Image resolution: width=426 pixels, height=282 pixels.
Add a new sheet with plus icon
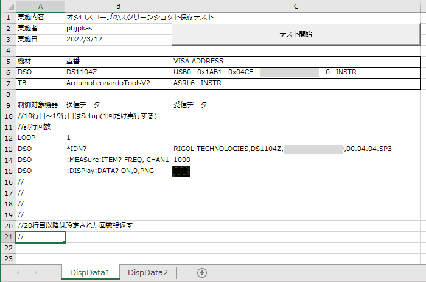pos(202,273)
